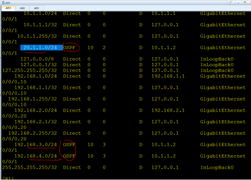
Task: Click GigabitEthernet interface in 20.1.1.0/24 row
Action: coord(222,48)
